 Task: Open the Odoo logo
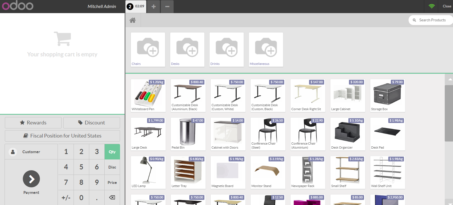18,6
